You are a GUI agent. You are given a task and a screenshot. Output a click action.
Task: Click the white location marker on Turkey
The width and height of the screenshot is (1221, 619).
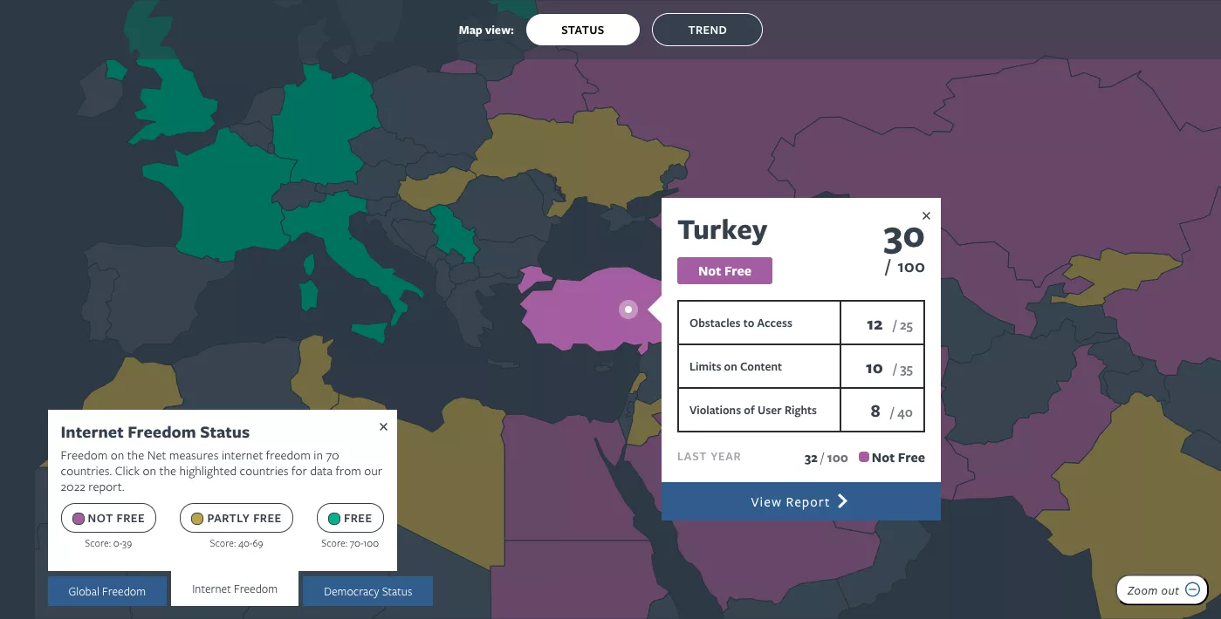(628, 309)
